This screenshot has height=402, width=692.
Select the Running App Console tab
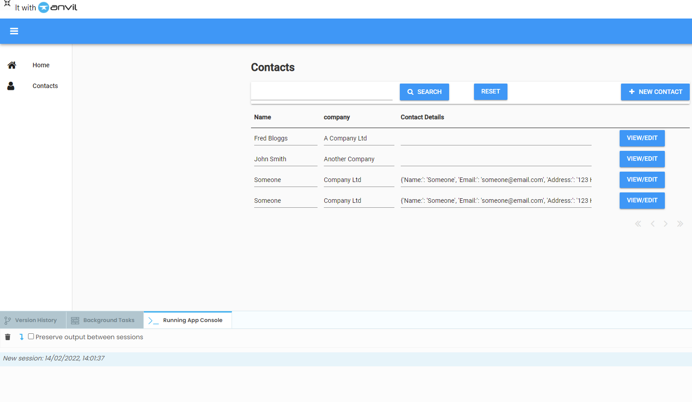[x=188, y=320]
